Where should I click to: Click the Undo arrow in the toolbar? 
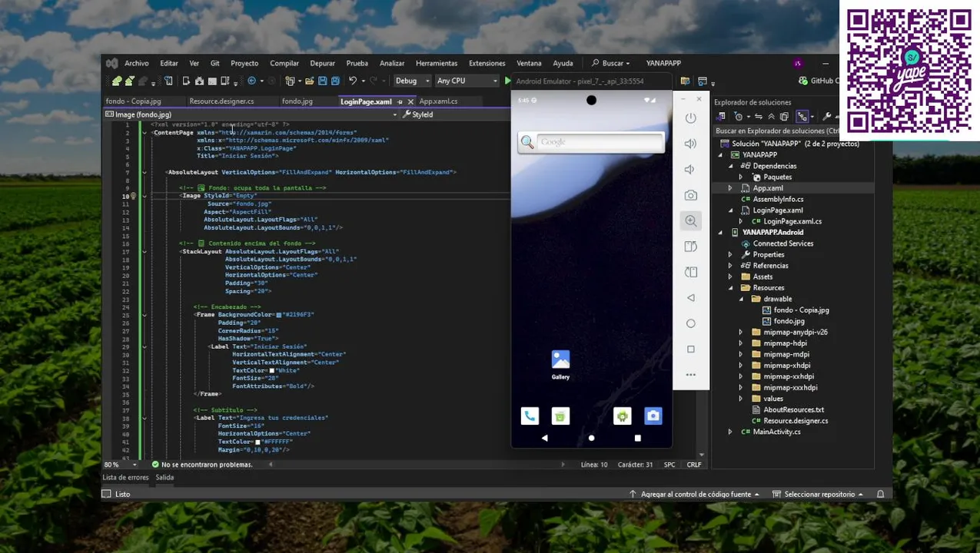(353, 81)
